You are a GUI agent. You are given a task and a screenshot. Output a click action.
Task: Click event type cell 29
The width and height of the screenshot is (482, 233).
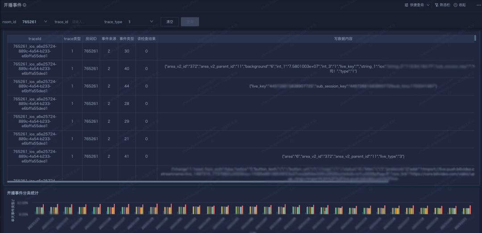click(127, 121)
